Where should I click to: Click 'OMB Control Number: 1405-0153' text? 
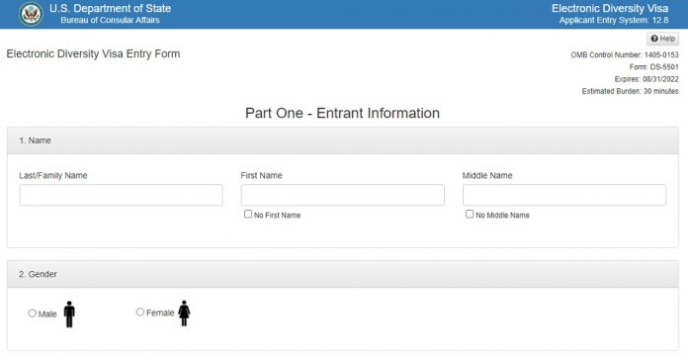tap(625, 54)
